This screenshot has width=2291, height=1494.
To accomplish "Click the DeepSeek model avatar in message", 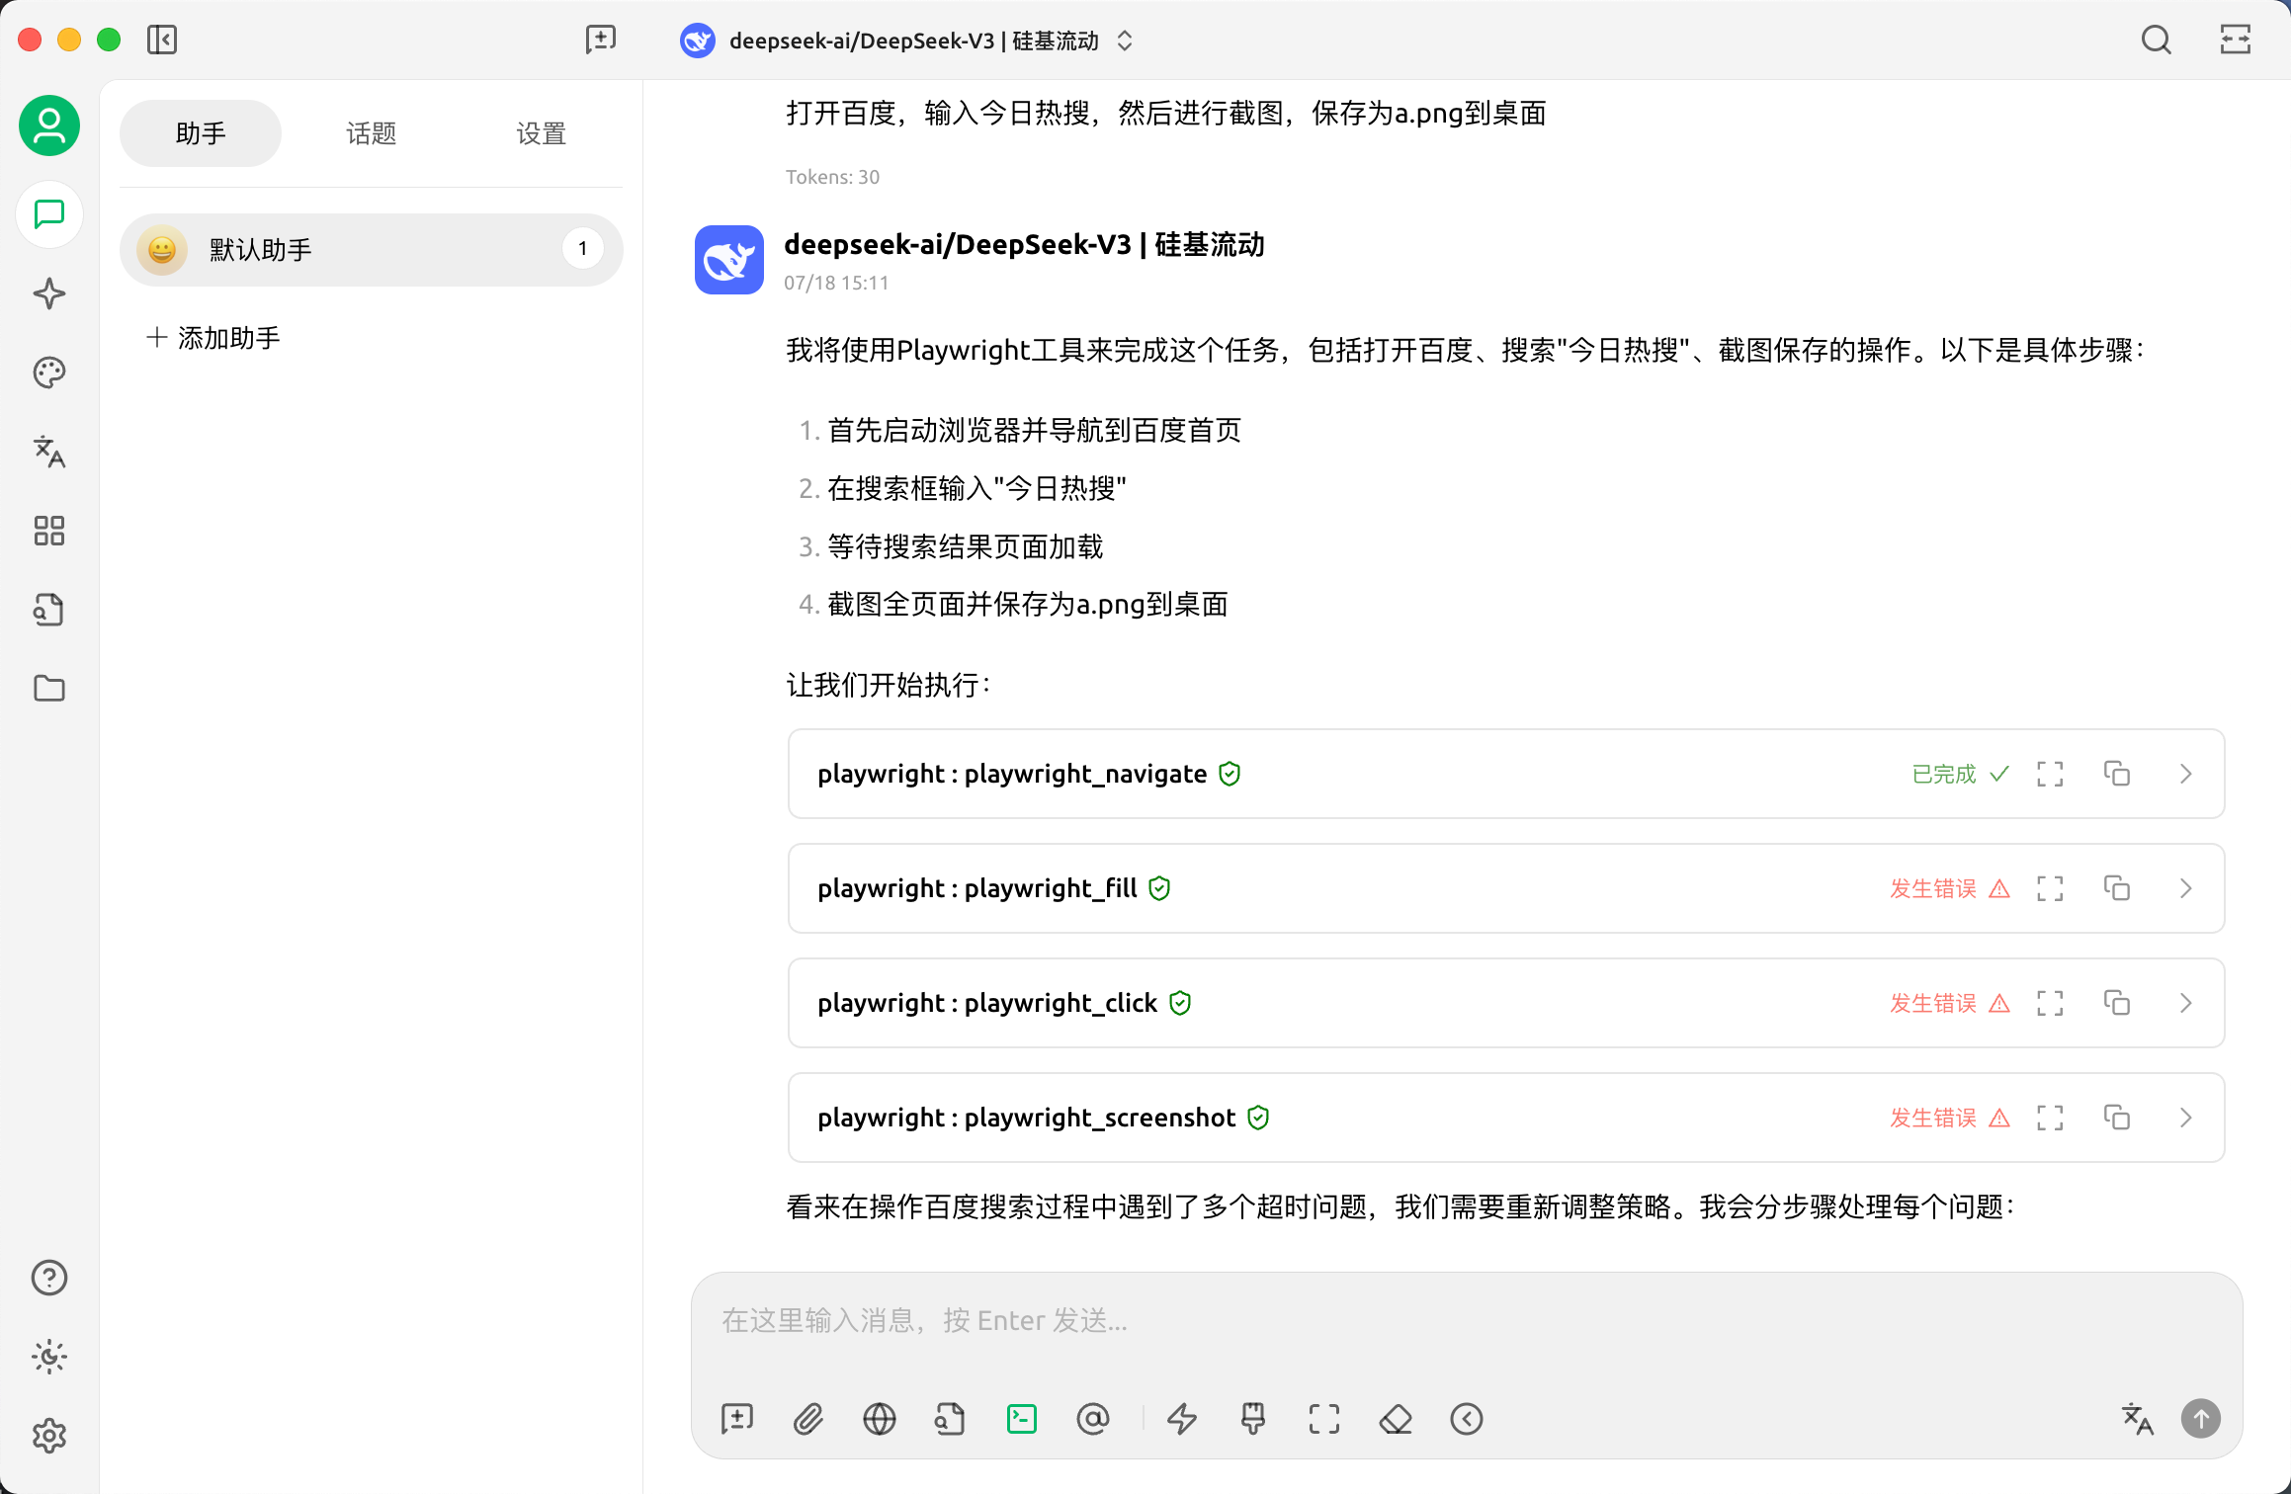I will (x=729, y=260).
